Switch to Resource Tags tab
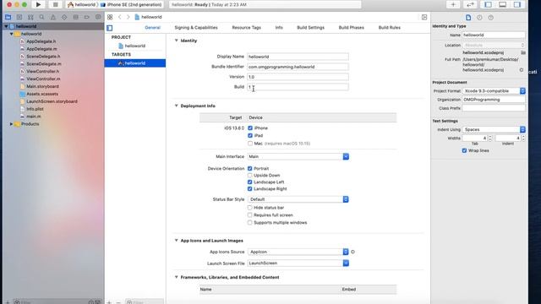This screenshot has height=304, width=541. (x=246, y=28)
